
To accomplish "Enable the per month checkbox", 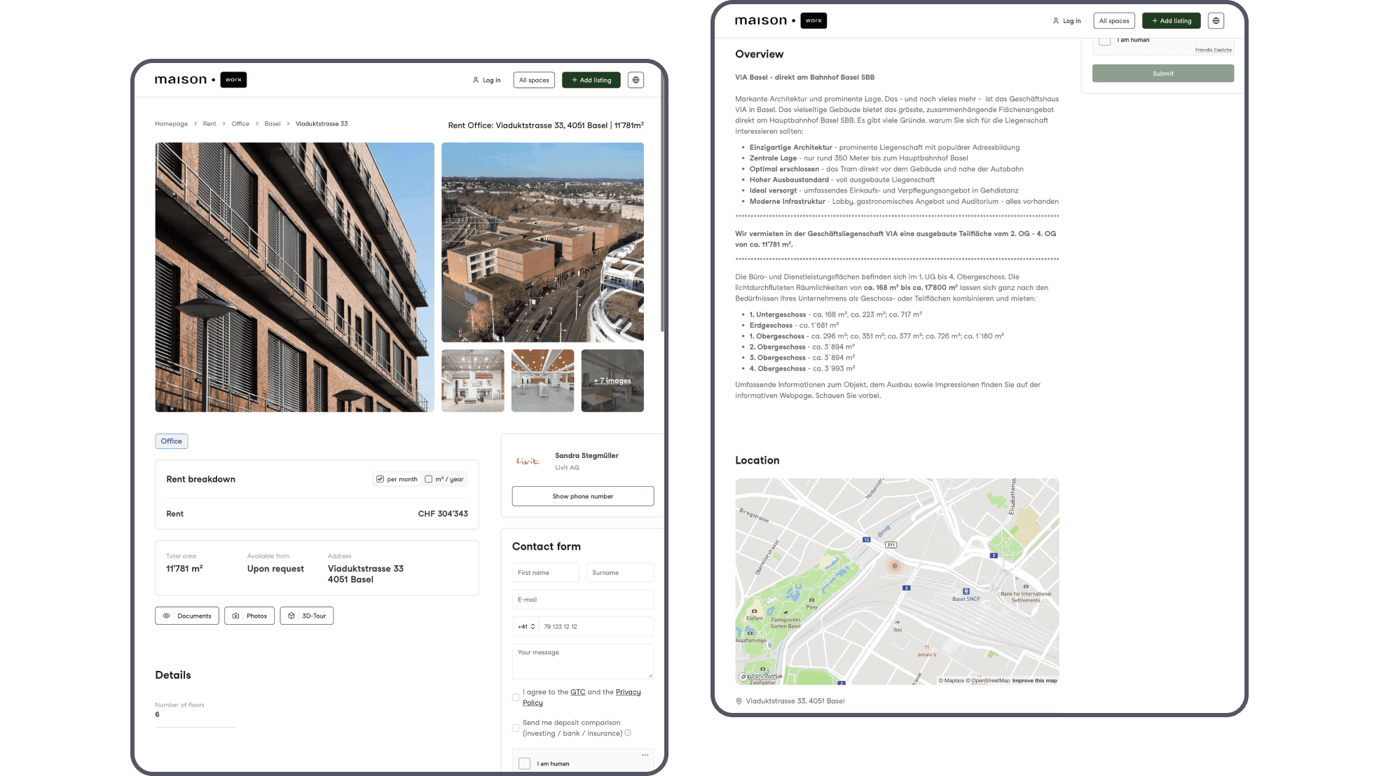I will pos(380,479).
